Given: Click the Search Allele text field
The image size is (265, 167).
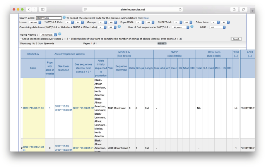Looking at the screenshot, I should pos(48,18).
